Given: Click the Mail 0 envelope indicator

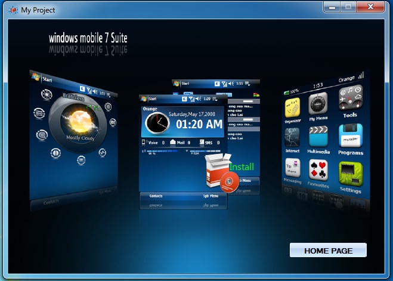Looking at the screenshot, I should click(181, 143).
